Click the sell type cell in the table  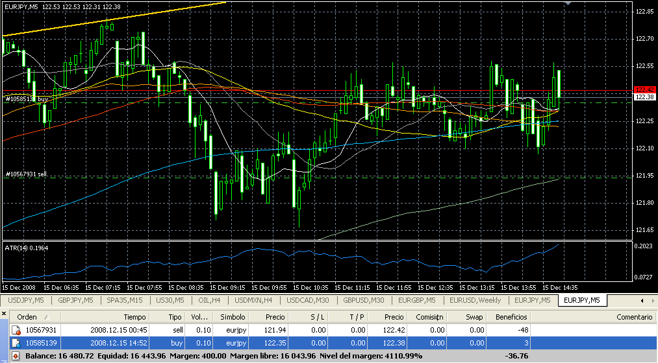pos(178,330)
